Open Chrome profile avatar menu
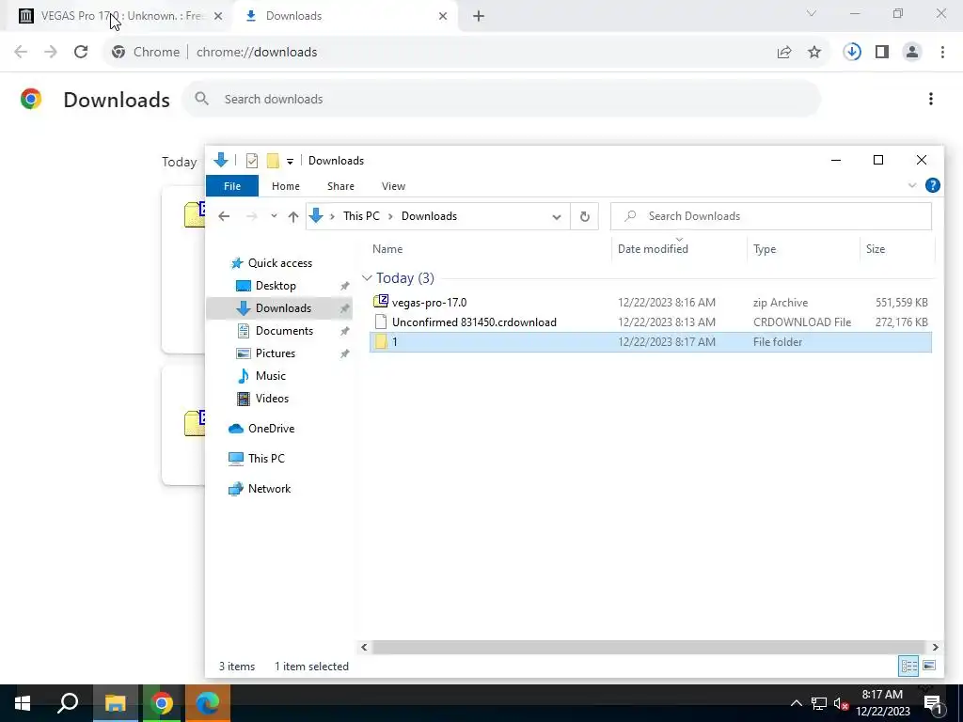963x722 pixels. pyautogui.click(x=912, y=53)
